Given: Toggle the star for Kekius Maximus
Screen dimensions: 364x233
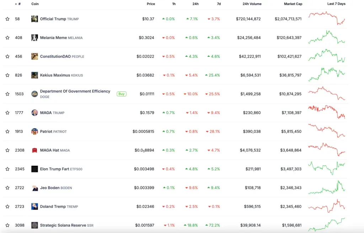Looking at the screenshot, I should tap(7, 75).
